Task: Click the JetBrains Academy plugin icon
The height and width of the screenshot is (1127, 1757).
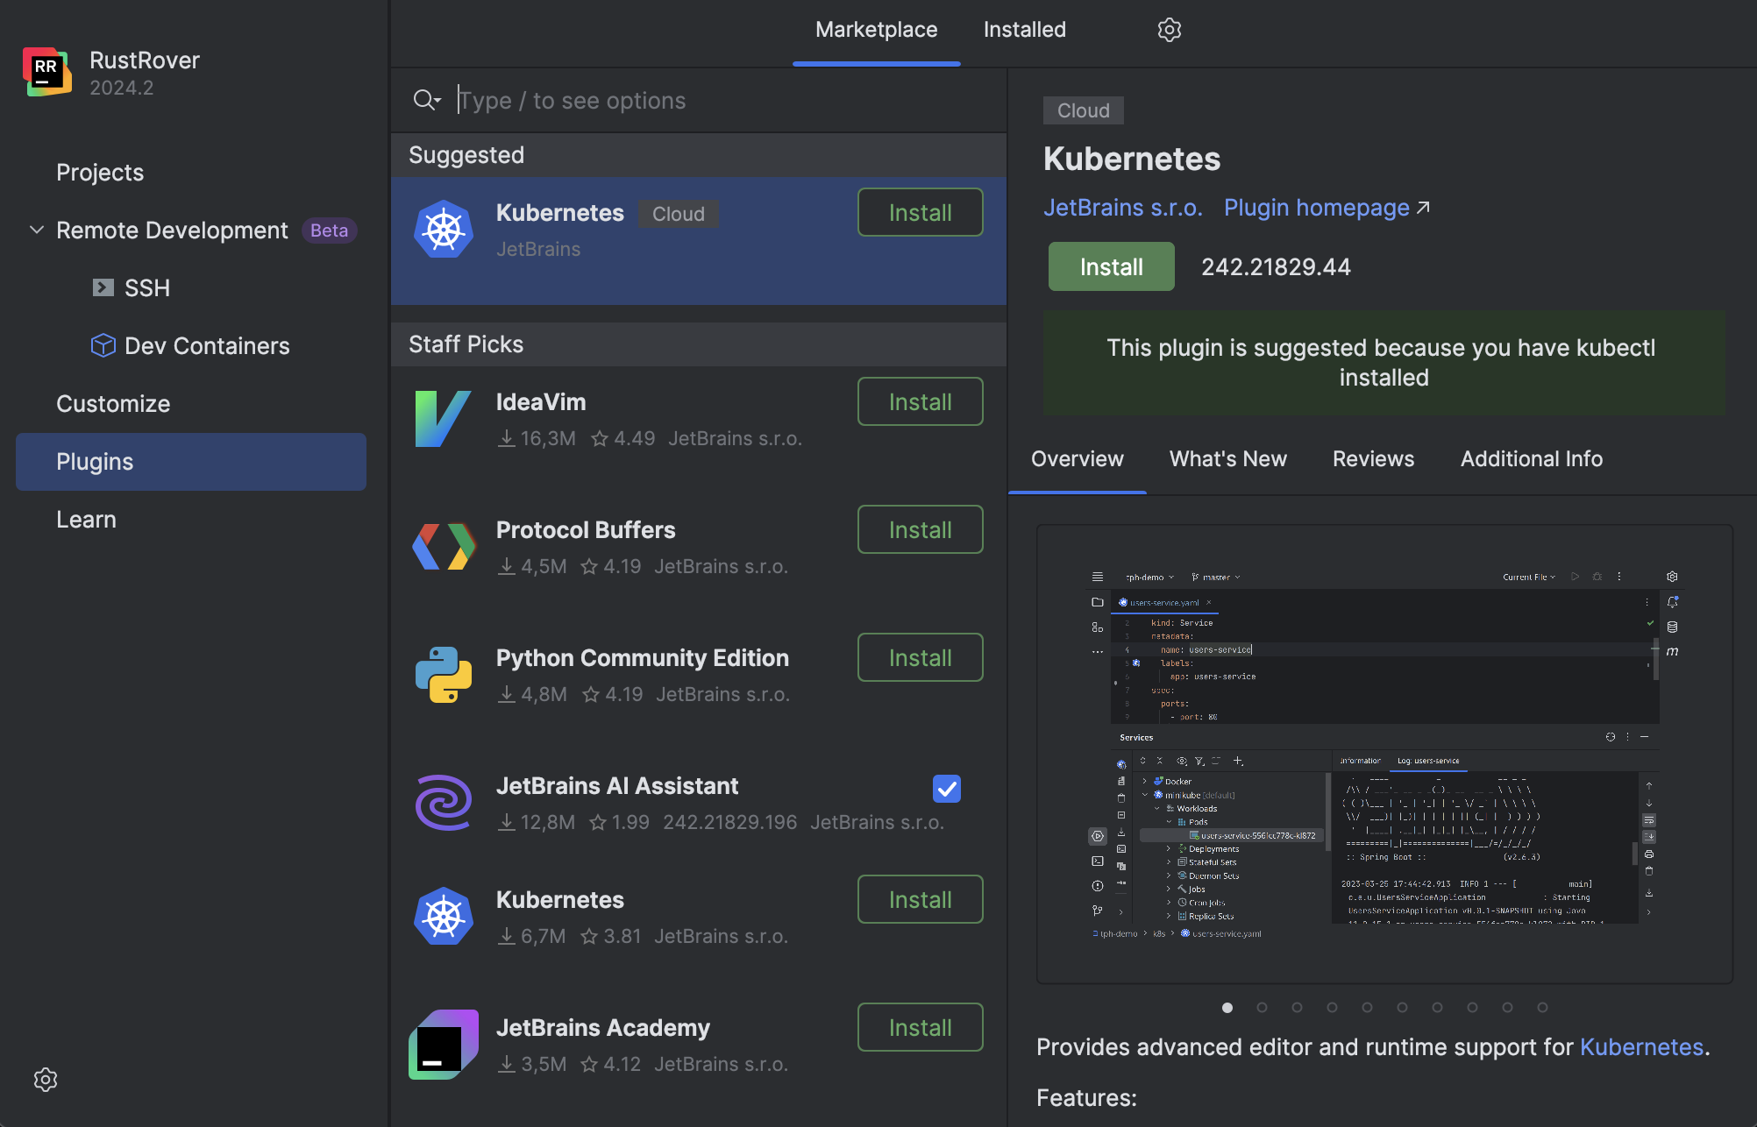Action: 443,1045
